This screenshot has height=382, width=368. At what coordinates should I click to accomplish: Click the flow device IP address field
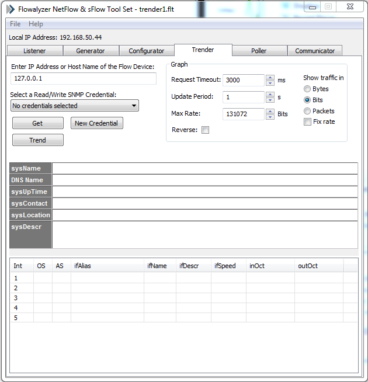tap(84, 78)
